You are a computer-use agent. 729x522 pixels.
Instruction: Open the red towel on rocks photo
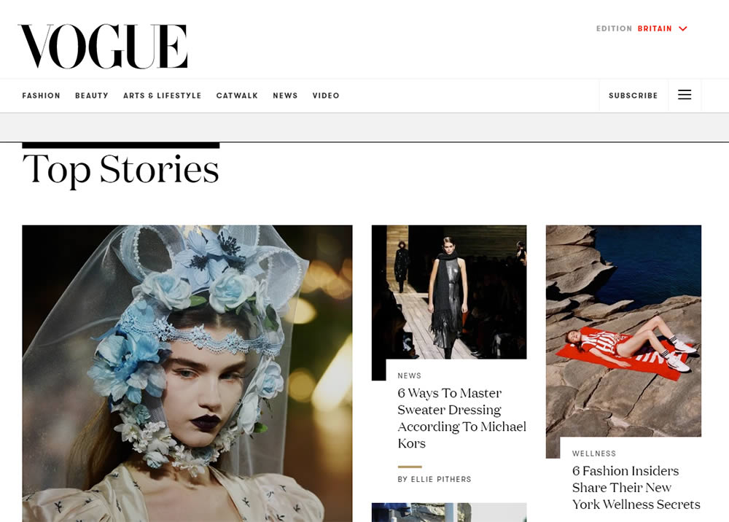(x=623, y=330)
